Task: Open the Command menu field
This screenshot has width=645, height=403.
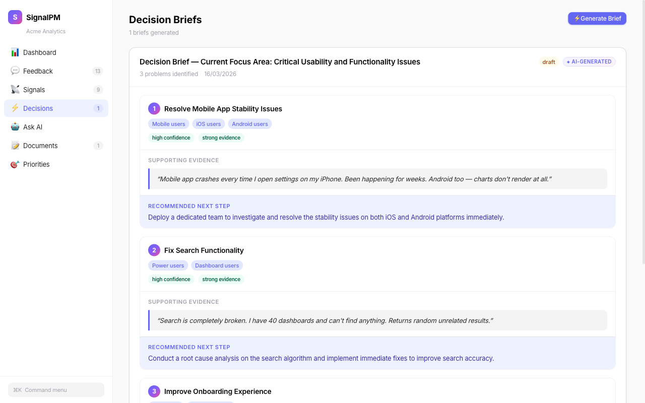Action: (56, 389)
